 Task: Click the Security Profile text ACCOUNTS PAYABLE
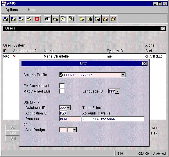76,75
